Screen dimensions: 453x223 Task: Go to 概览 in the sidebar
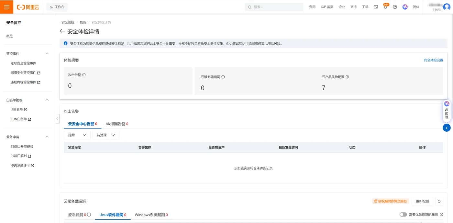click(x=10, y=36)
